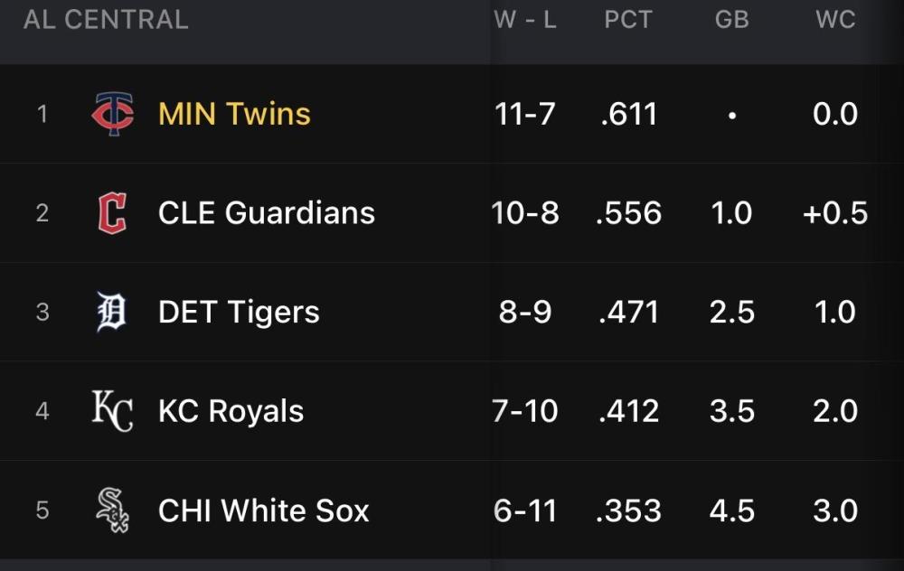Click the Cleveland Guardians logo

(x=112, y=213)
